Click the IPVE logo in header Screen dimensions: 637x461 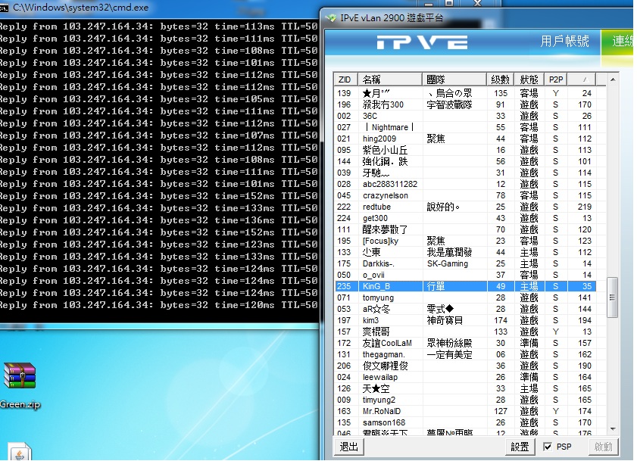422,42
